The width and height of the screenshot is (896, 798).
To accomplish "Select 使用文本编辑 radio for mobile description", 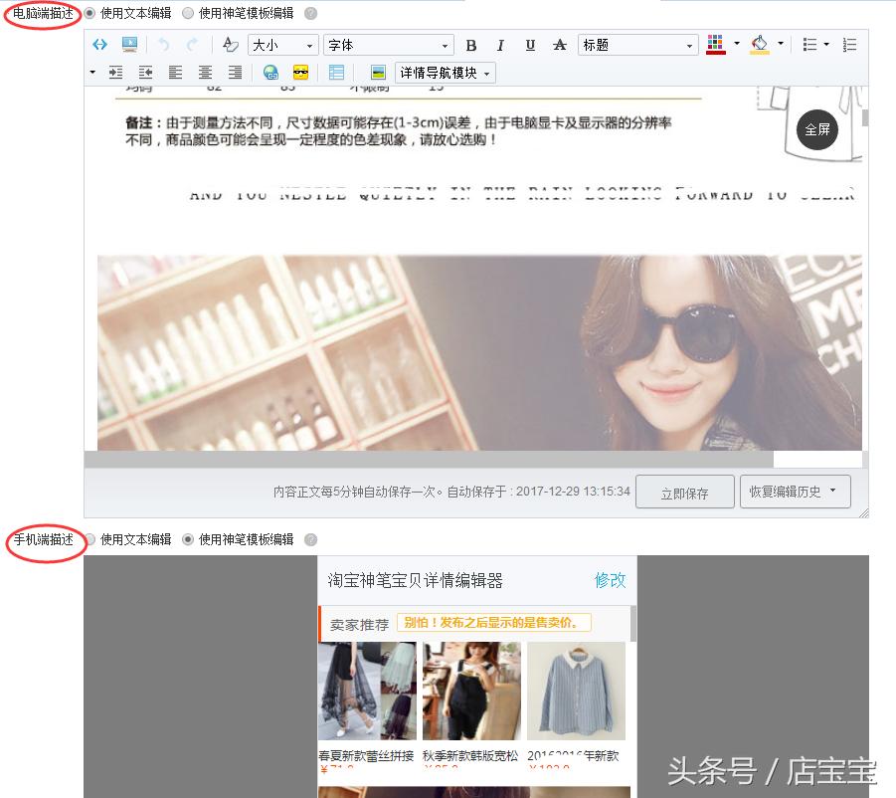I will (x=91, y=539).
